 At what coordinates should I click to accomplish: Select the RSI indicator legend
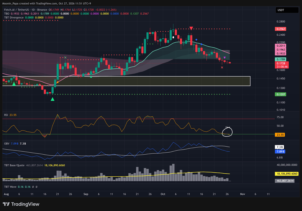pyautogui.click(x=6, y=115)
